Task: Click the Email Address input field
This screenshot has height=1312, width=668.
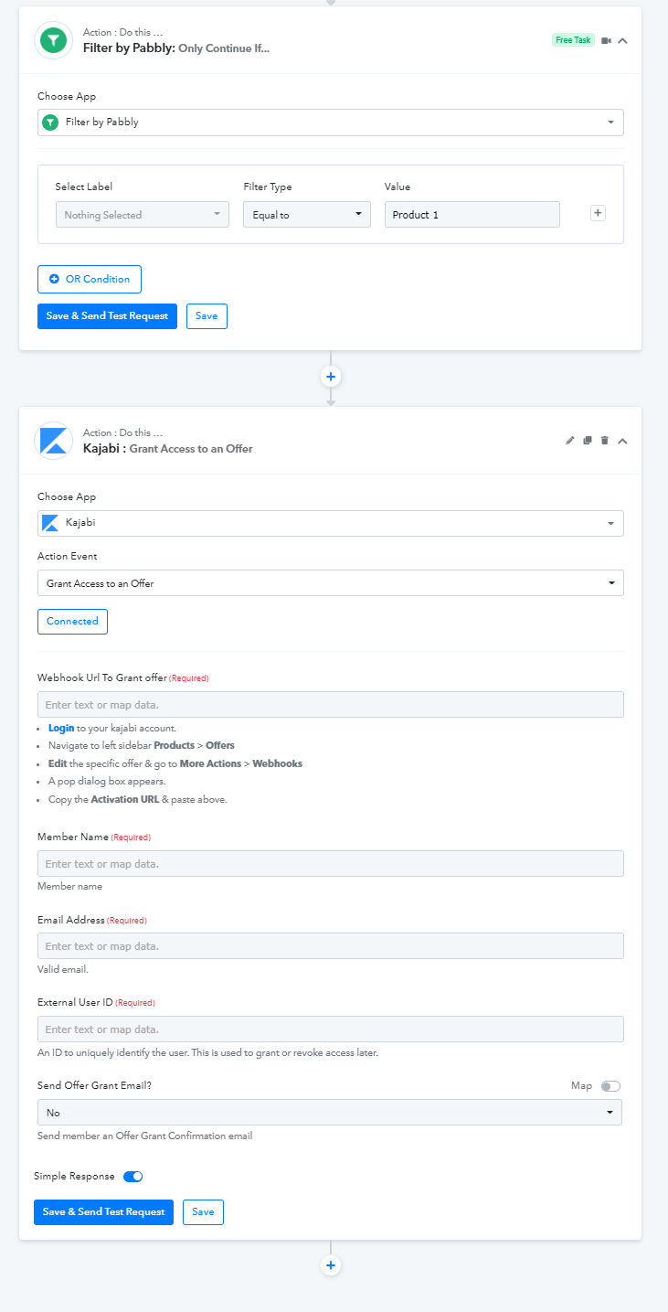Action: coord(331,946)
